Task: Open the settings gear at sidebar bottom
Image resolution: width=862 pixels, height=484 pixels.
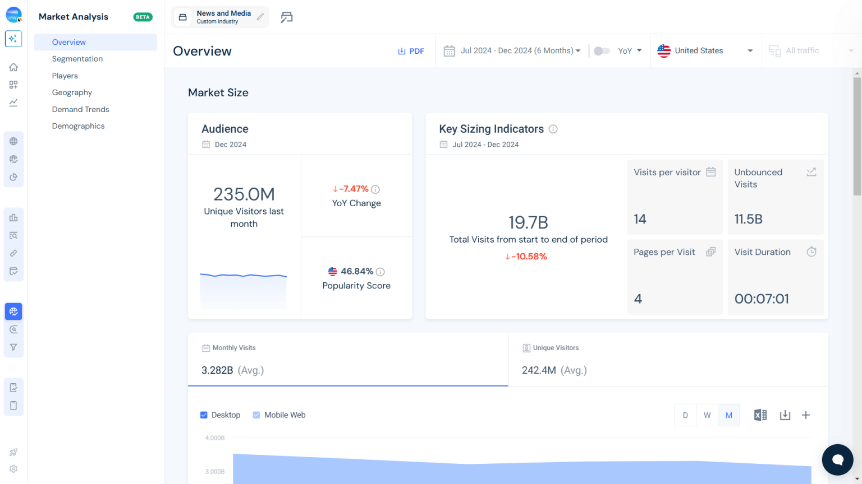Action: point(13,468)
